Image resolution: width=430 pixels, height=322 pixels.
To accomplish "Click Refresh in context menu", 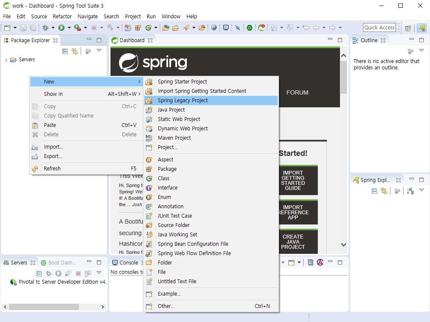I will click(x=86, y=168).
